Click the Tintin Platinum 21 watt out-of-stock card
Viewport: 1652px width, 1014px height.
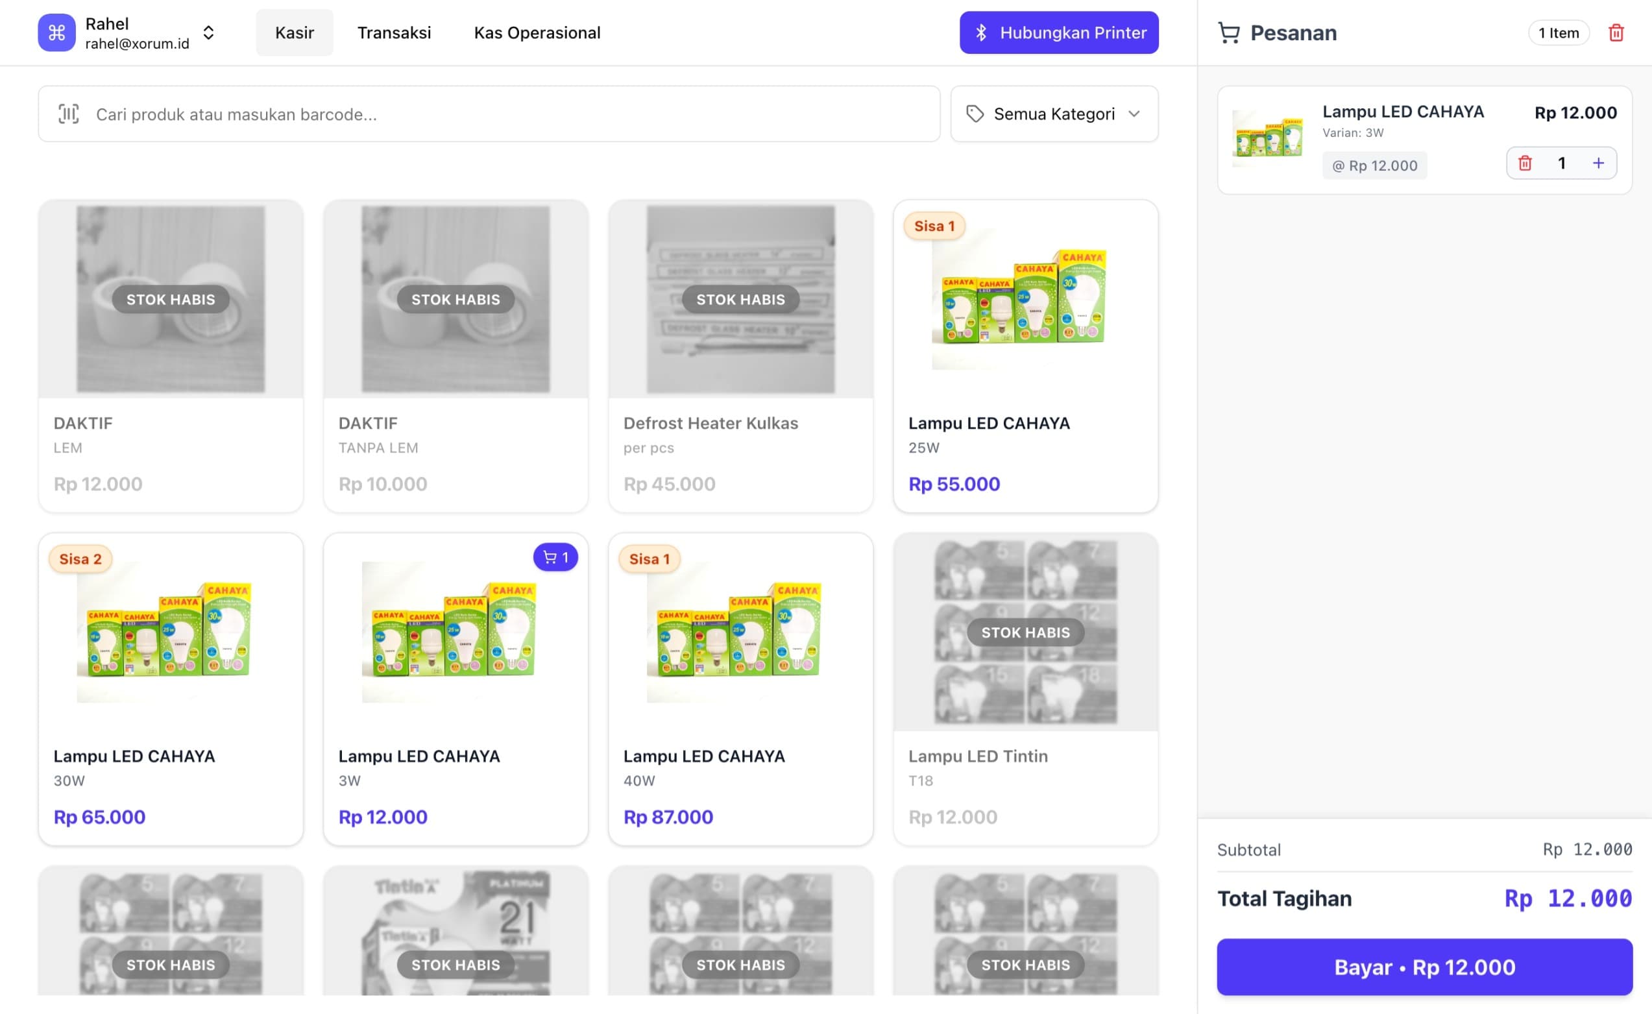[x=456, y=930]
